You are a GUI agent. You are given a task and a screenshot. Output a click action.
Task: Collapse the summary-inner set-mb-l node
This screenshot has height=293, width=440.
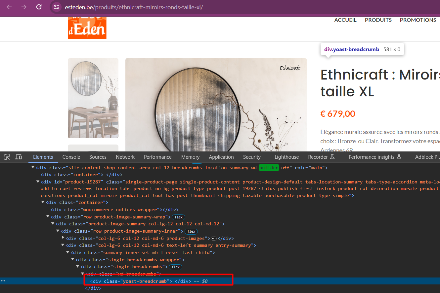(x=67, y=253)
